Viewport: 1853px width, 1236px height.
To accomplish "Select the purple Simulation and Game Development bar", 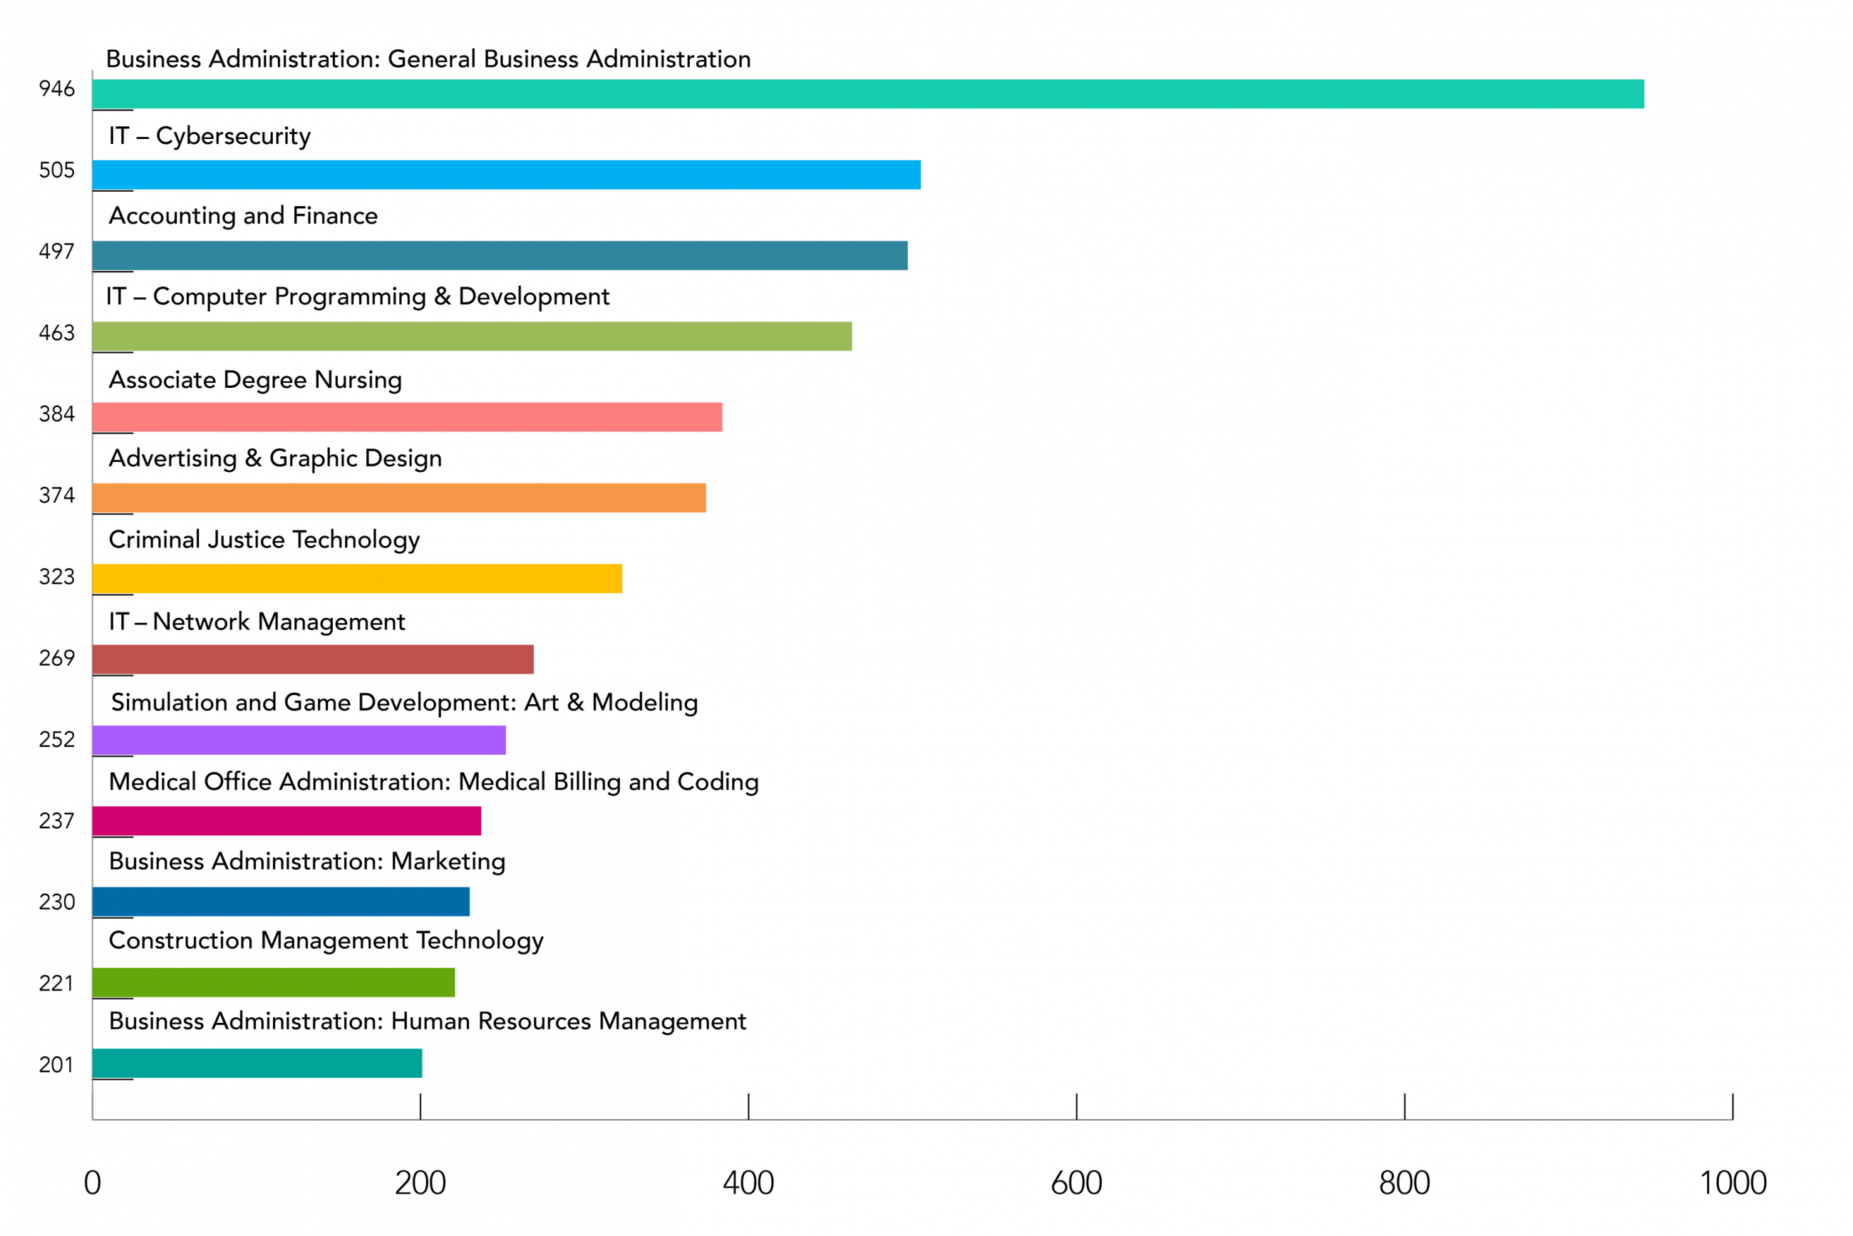I will click(299, 740).
